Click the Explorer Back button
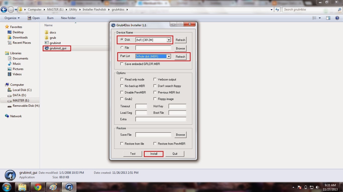343x192 pixels. [4, 10]
